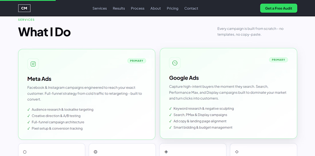Select the hexagon icon in the bottom card
Viewport: 315px width, 156px height.
point(25,152)
